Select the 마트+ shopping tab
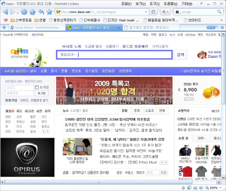 point(201,138)
